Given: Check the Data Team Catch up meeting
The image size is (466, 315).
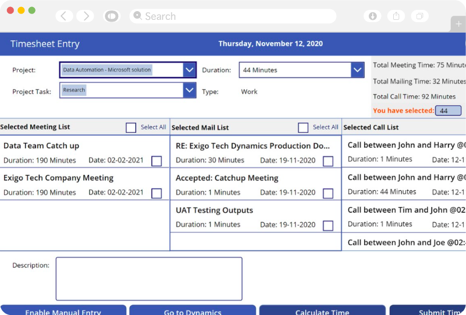Looking at the screenshot, I should coord(157,161).
